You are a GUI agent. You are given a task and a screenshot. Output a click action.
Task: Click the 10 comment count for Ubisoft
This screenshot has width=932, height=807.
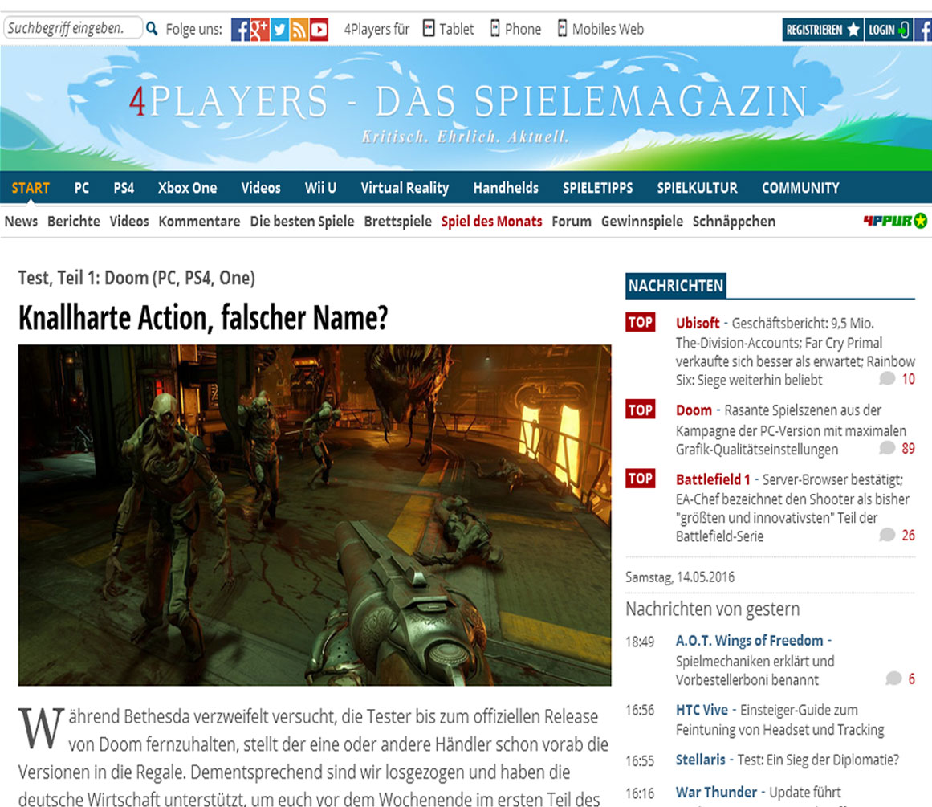(x=908, y=379)
